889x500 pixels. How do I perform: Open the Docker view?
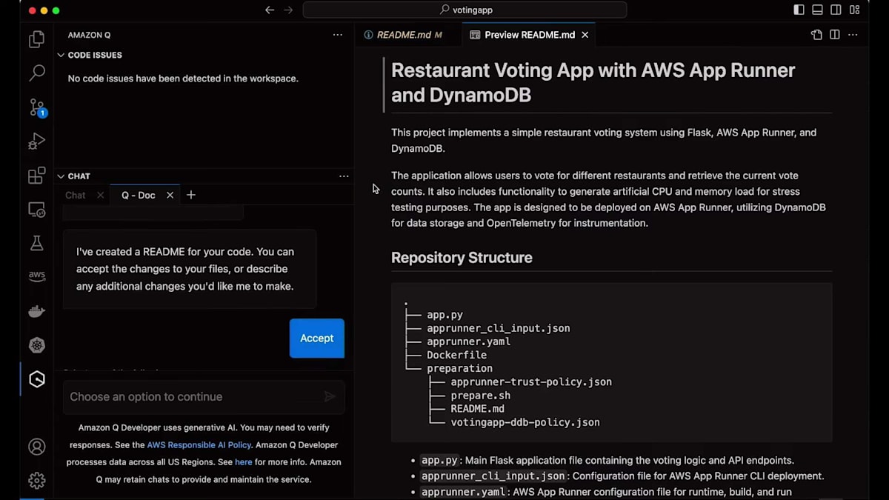36,311
